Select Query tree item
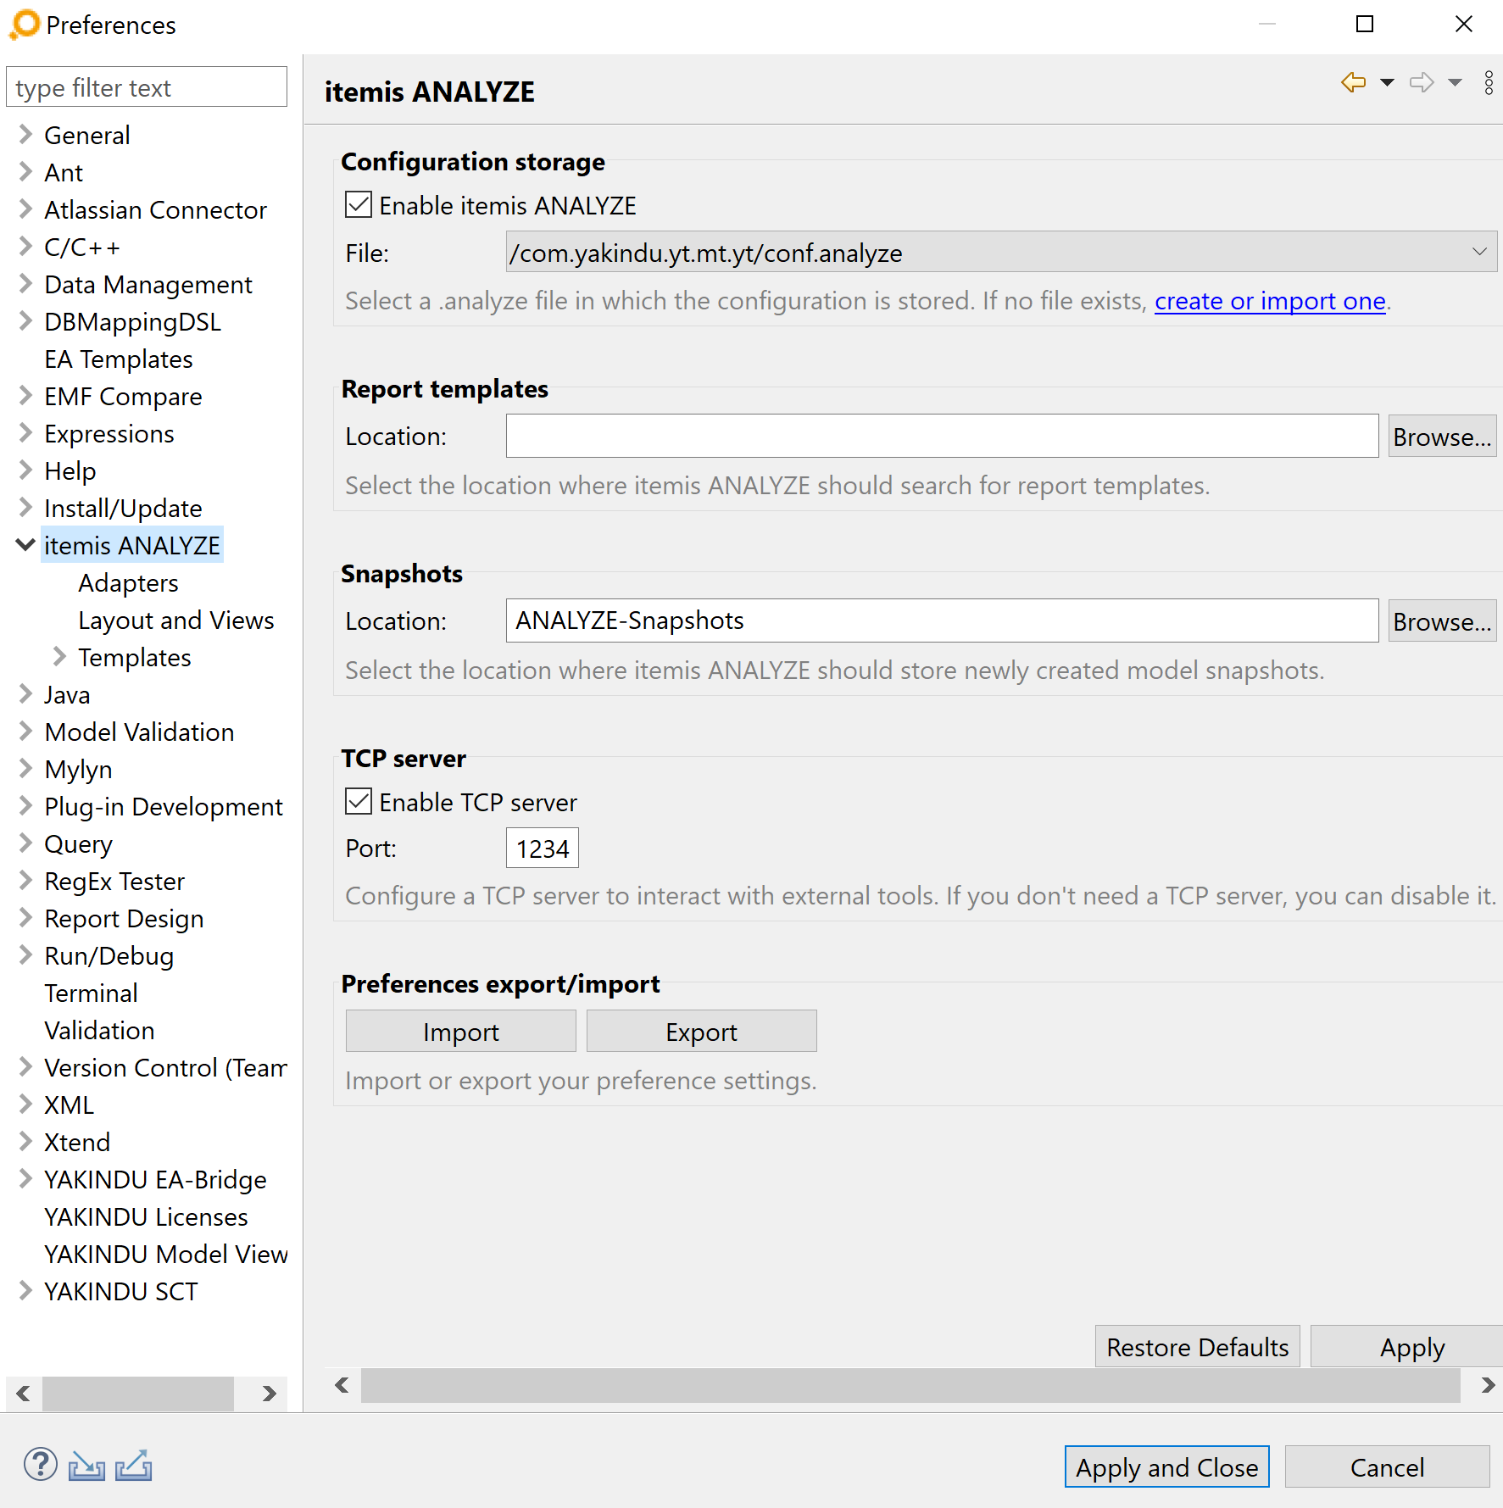Screen dimensions: 1503x1508 click(x=79, y=844)
